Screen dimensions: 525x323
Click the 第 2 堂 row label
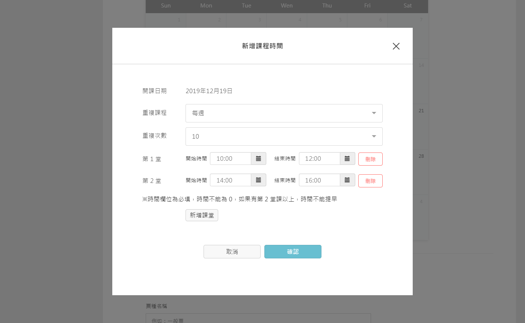(152, 181)
